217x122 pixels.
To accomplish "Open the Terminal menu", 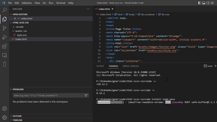I will pos(61,3).
